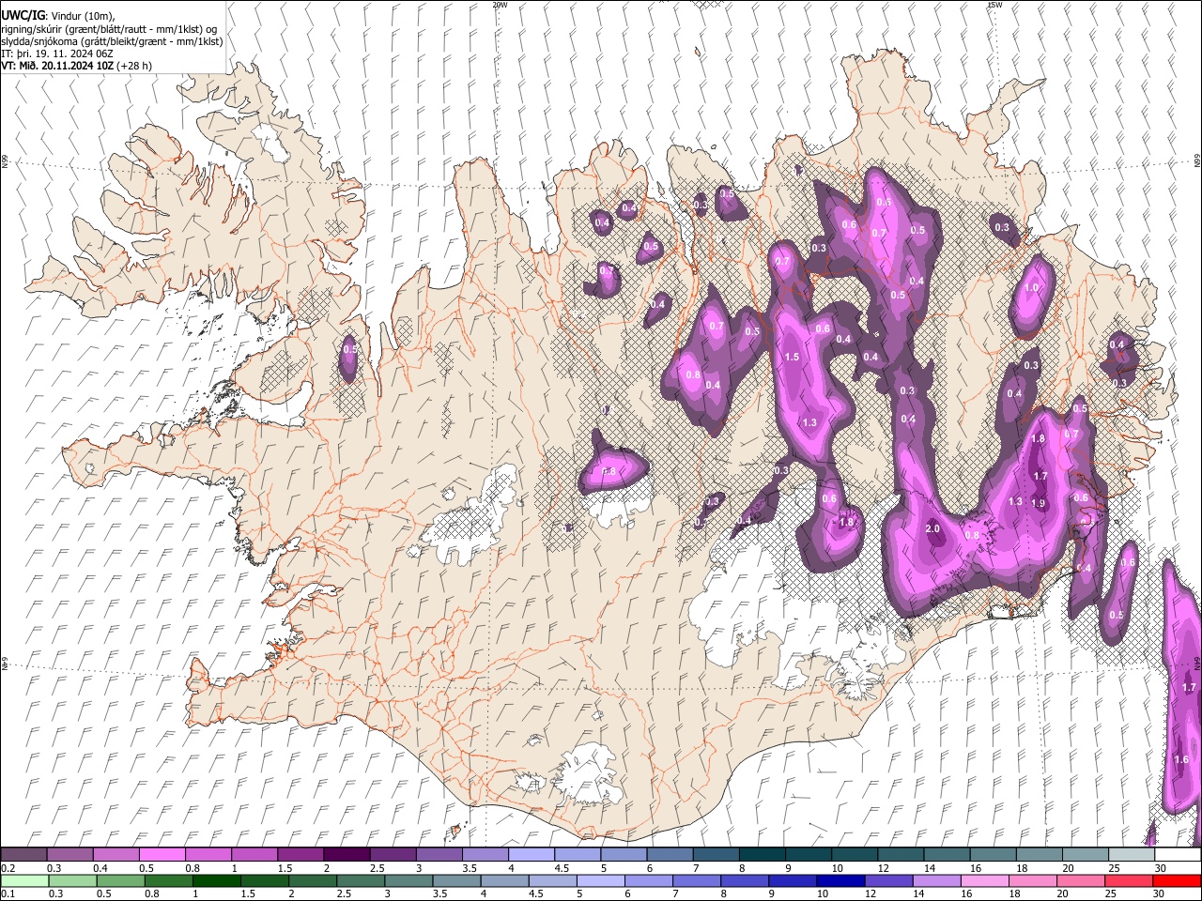Select the 8–9 dark teal snow swatch

761,854
